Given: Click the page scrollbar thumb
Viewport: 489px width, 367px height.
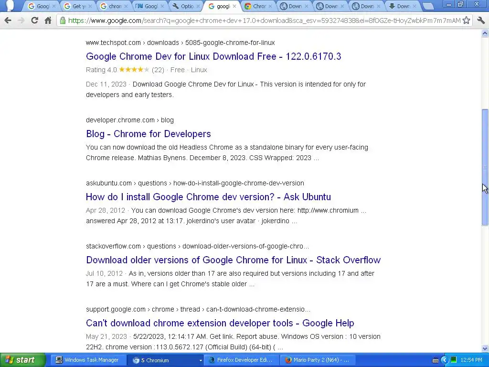Looking at the screenshot, I should tap(485, 167).
